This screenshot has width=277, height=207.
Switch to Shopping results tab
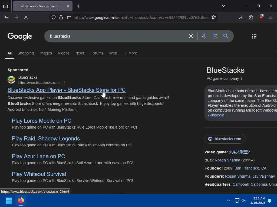(26, 53)
